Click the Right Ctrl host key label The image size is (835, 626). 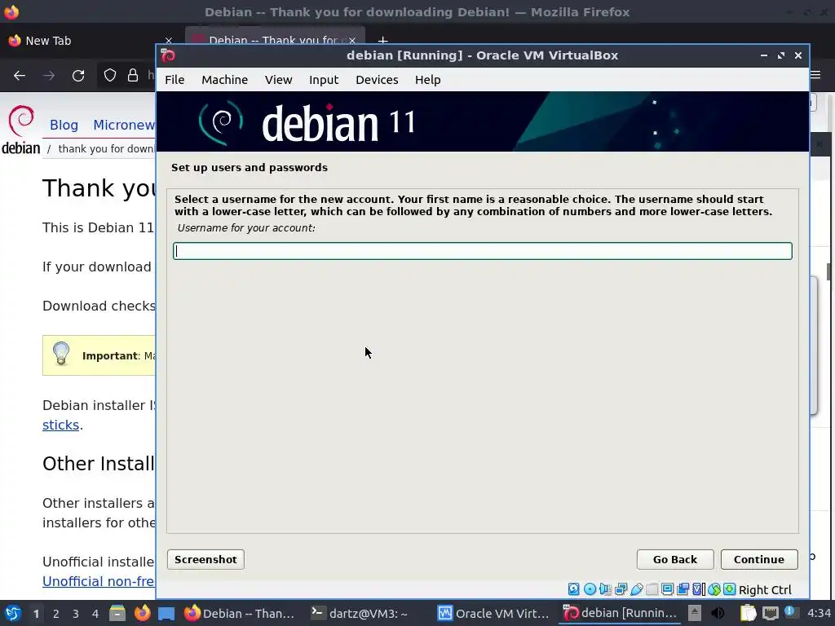tap(765, 590)
